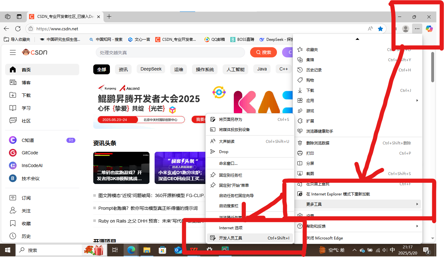Image resolution: width=444 pixels, height=257 pixels.
Task: Open the Windows Start button
Action: [x=7, y=250]
